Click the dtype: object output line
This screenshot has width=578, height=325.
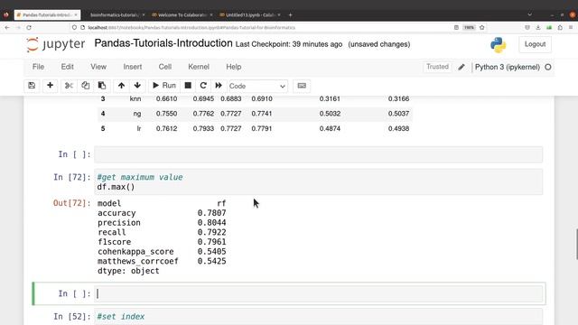click(x=128, y=271)
